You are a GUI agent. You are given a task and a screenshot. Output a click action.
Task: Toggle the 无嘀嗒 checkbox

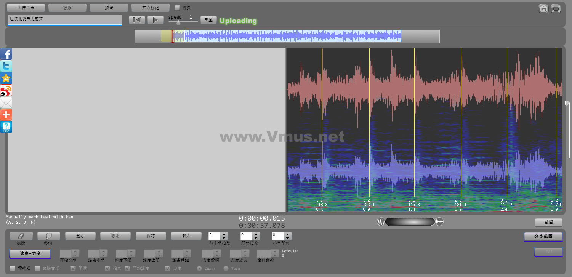pyautogui.click(x=13, y=268)
